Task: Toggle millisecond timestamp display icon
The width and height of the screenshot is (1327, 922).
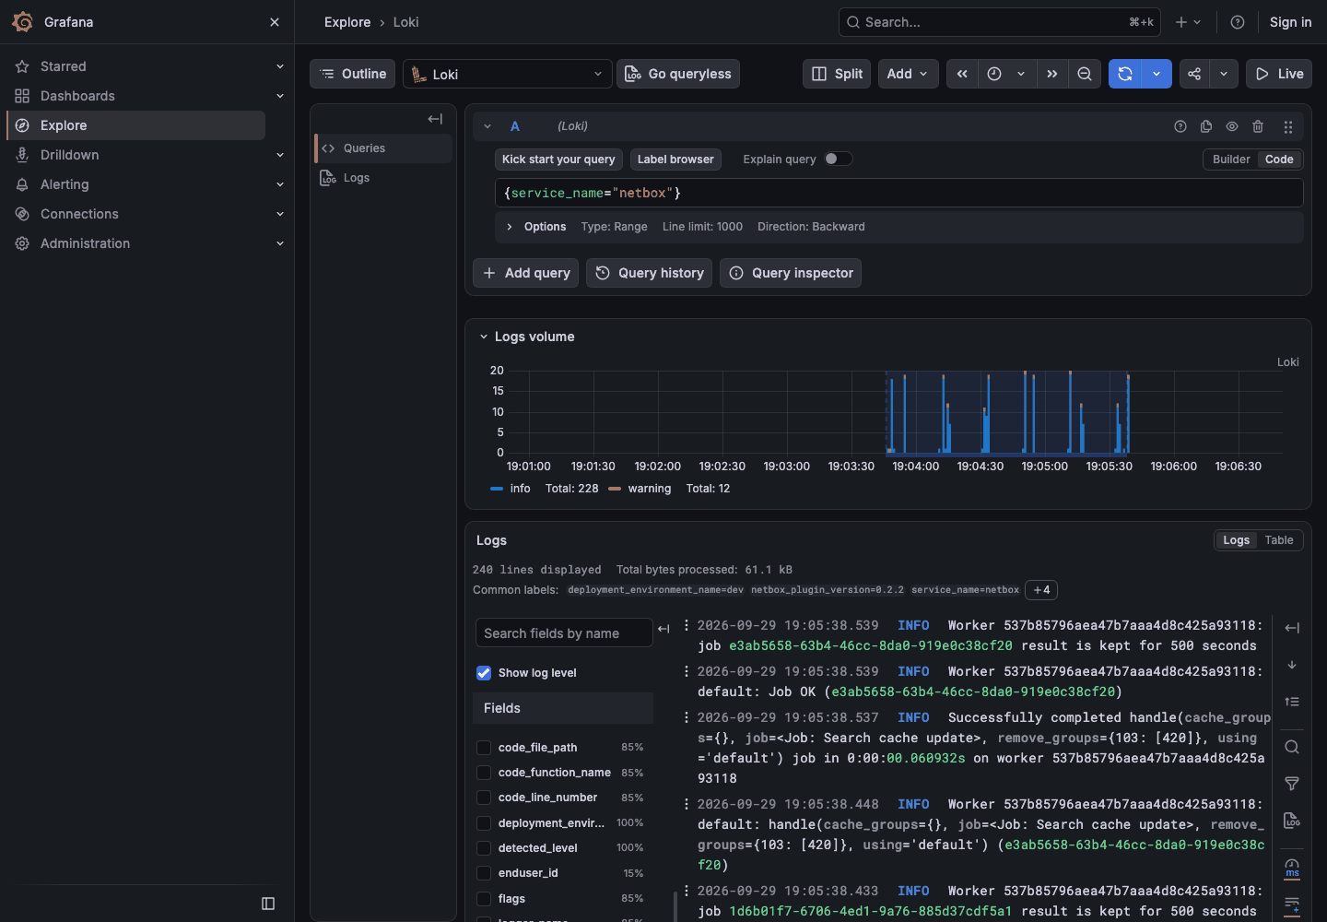Action: (1292, 869)
